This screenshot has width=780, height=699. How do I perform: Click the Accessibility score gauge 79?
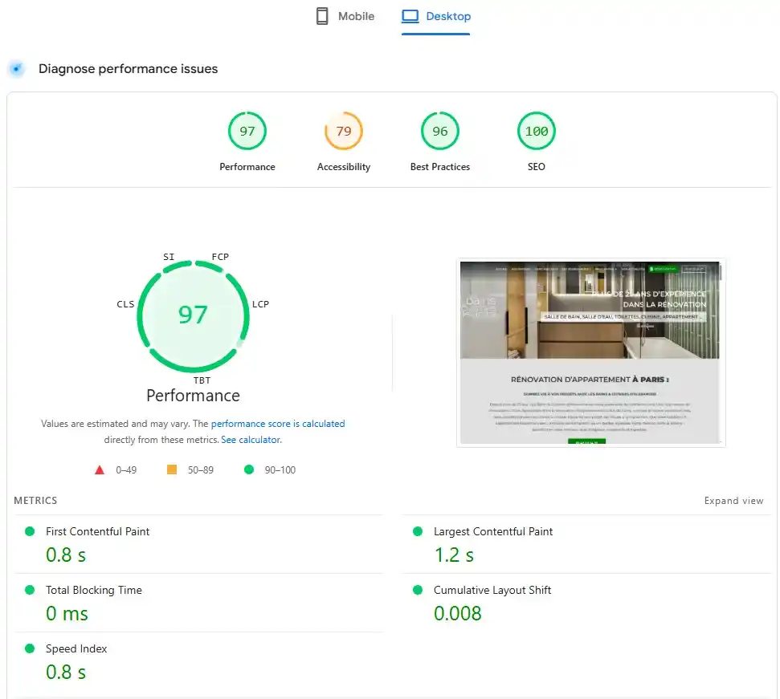(344, 132)
